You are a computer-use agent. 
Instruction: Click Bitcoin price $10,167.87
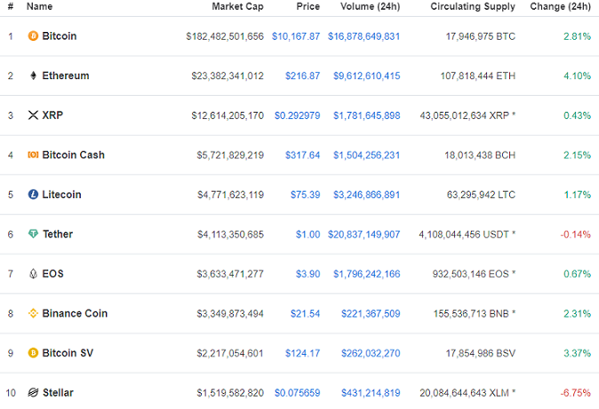[296, 36]
